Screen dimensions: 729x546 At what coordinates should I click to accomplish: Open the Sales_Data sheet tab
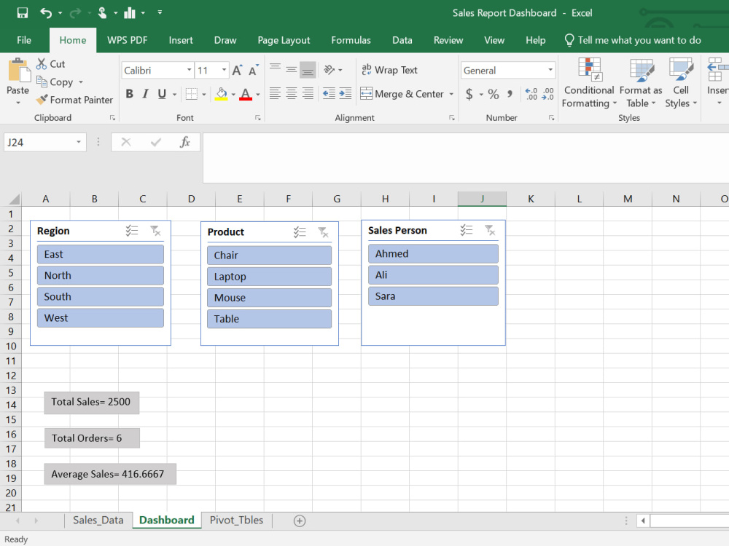point(98,521)
